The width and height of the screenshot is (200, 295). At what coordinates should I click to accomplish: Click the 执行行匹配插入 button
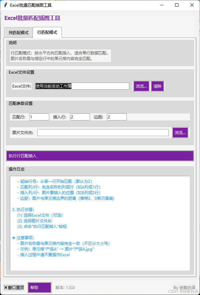tap(100, 156)
